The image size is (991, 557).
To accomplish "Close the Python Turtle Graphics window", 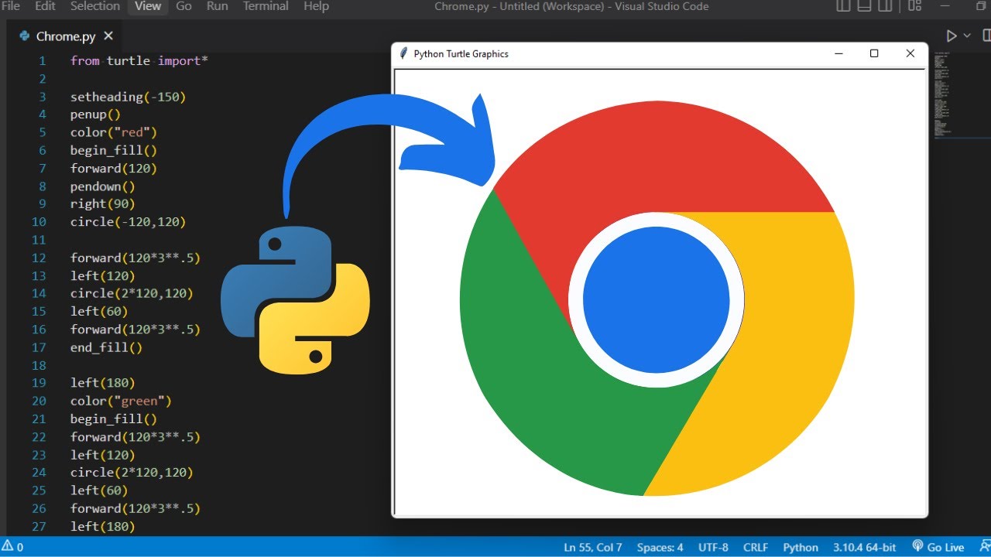I will (910, 53).
